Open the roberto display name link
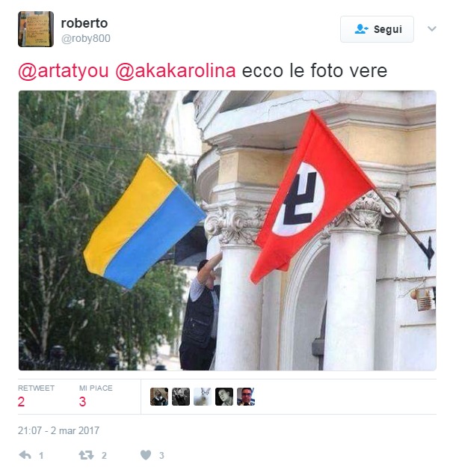453x473 pixels. coord(84,23)
